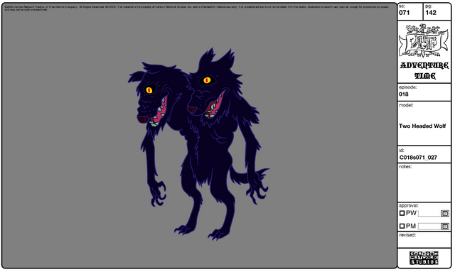Open the calendar icon beside PM field

[445, 226]
